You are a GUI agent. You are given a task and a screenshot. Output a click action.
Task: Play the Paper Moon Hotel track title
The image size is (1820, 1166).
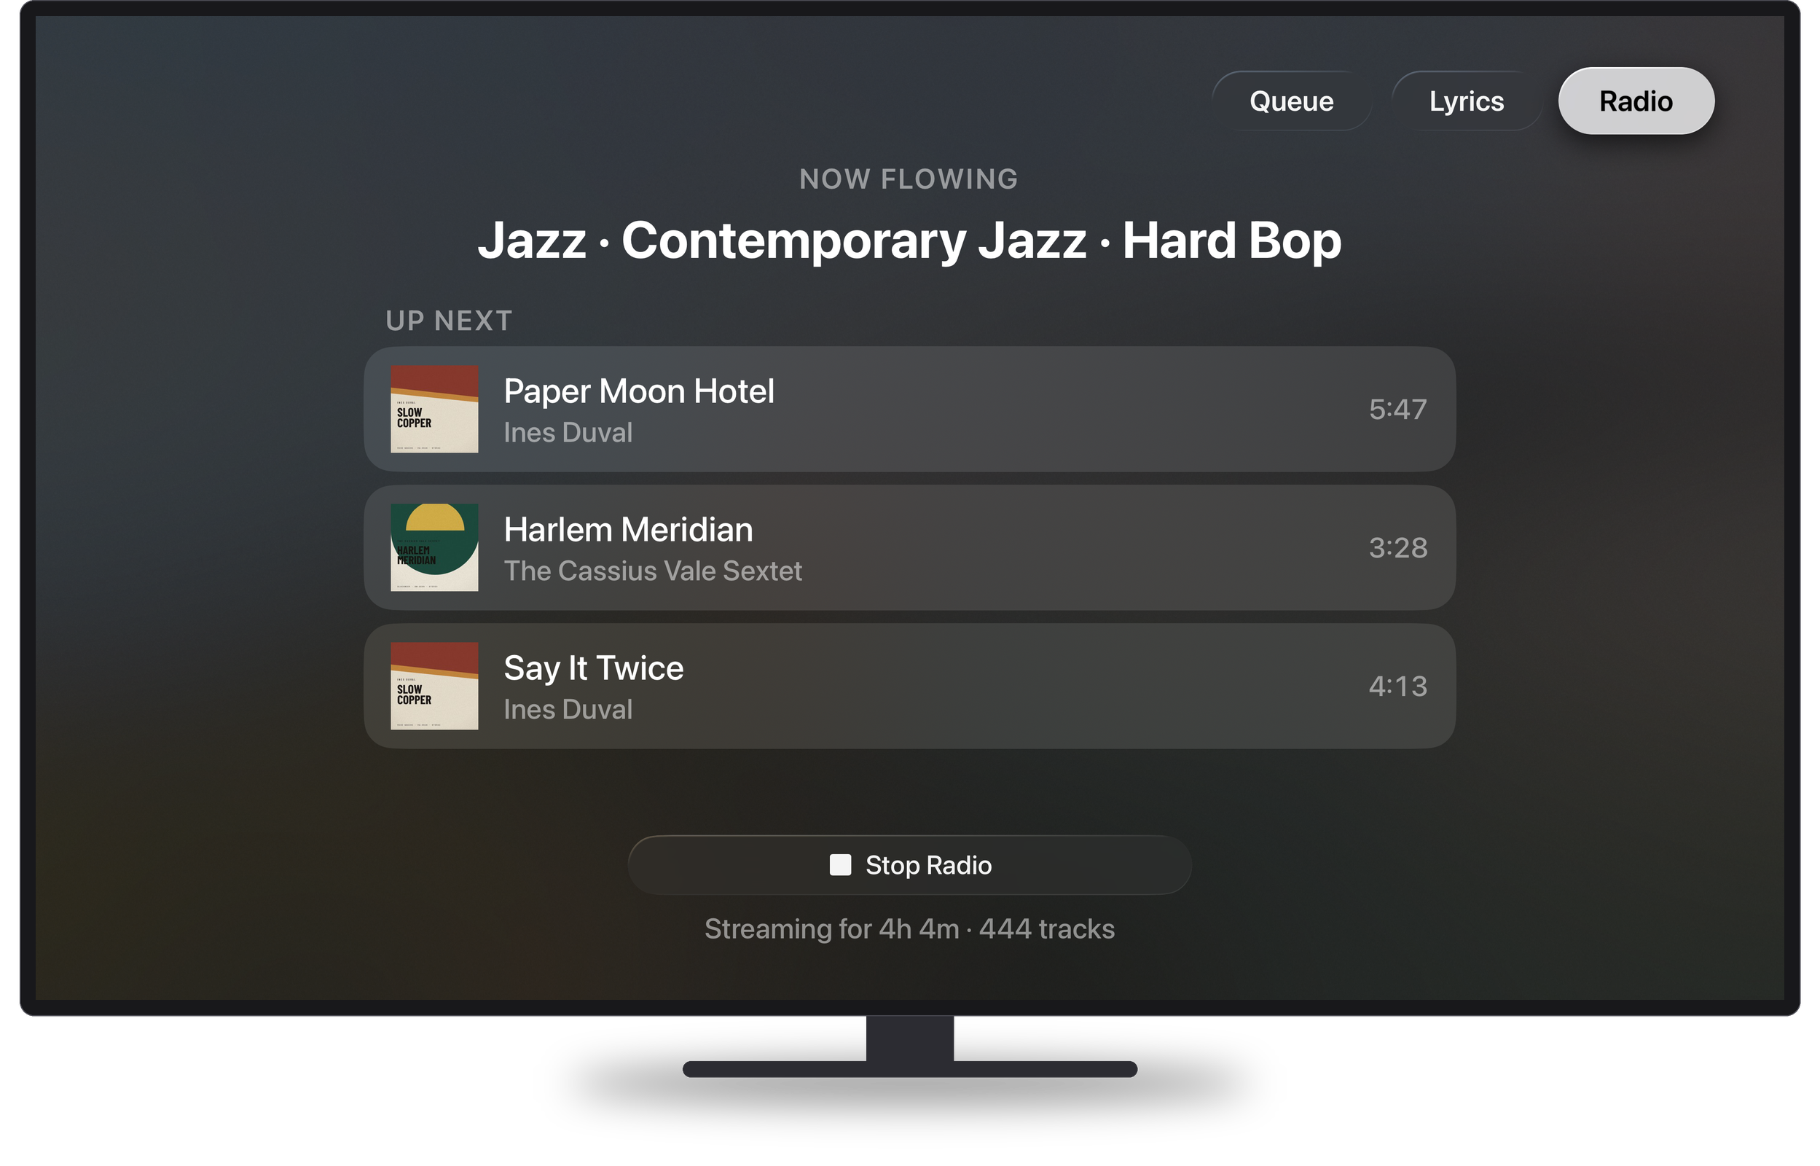point(639,391)
